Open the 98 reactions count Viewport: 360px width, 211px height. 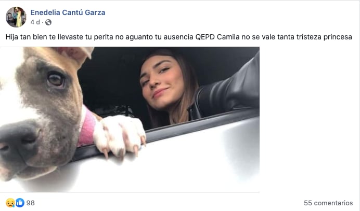(31, 203)
